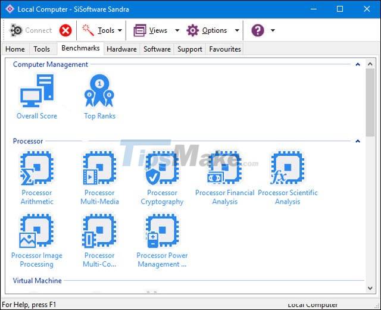
Task: Launch Processor Multi-Core efficiency benchmark
Action: coord(99,241)
